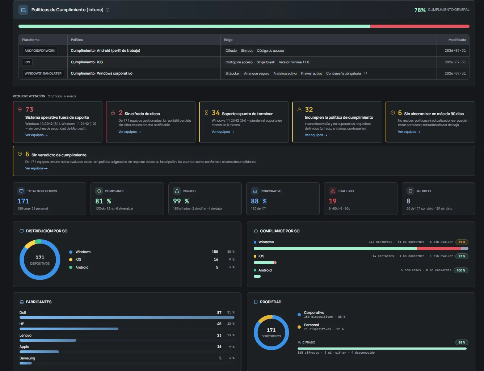Click the overall compliance progress bar at the top

tap(244, 26)
